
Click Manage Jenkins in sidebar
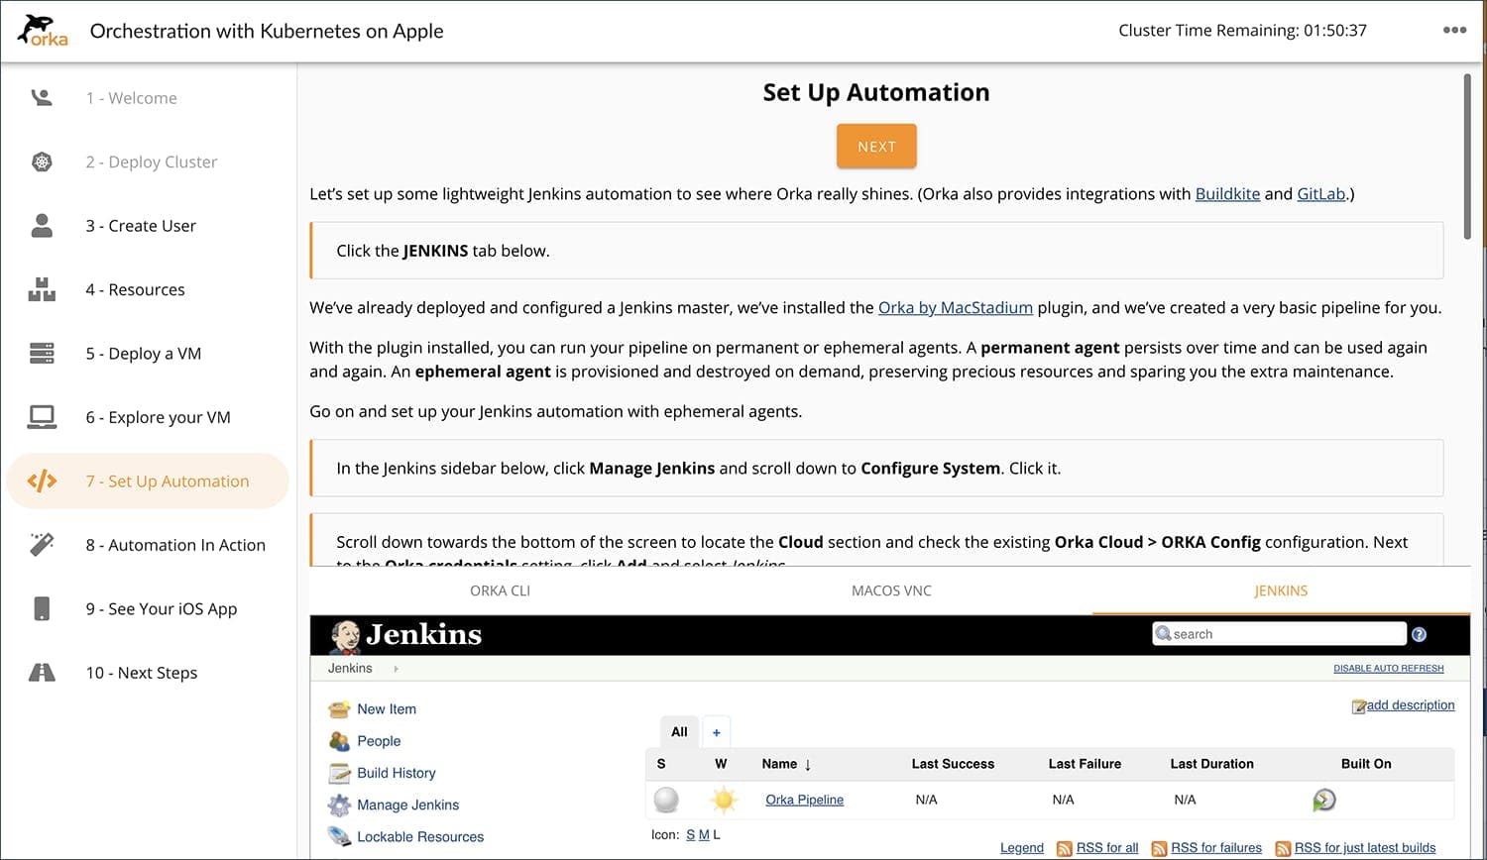[x=407, y=805]
